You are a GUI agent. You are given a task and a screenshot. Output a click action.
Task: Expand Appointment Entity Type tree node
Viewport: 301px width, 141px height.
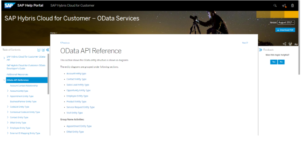coord(8,96)
